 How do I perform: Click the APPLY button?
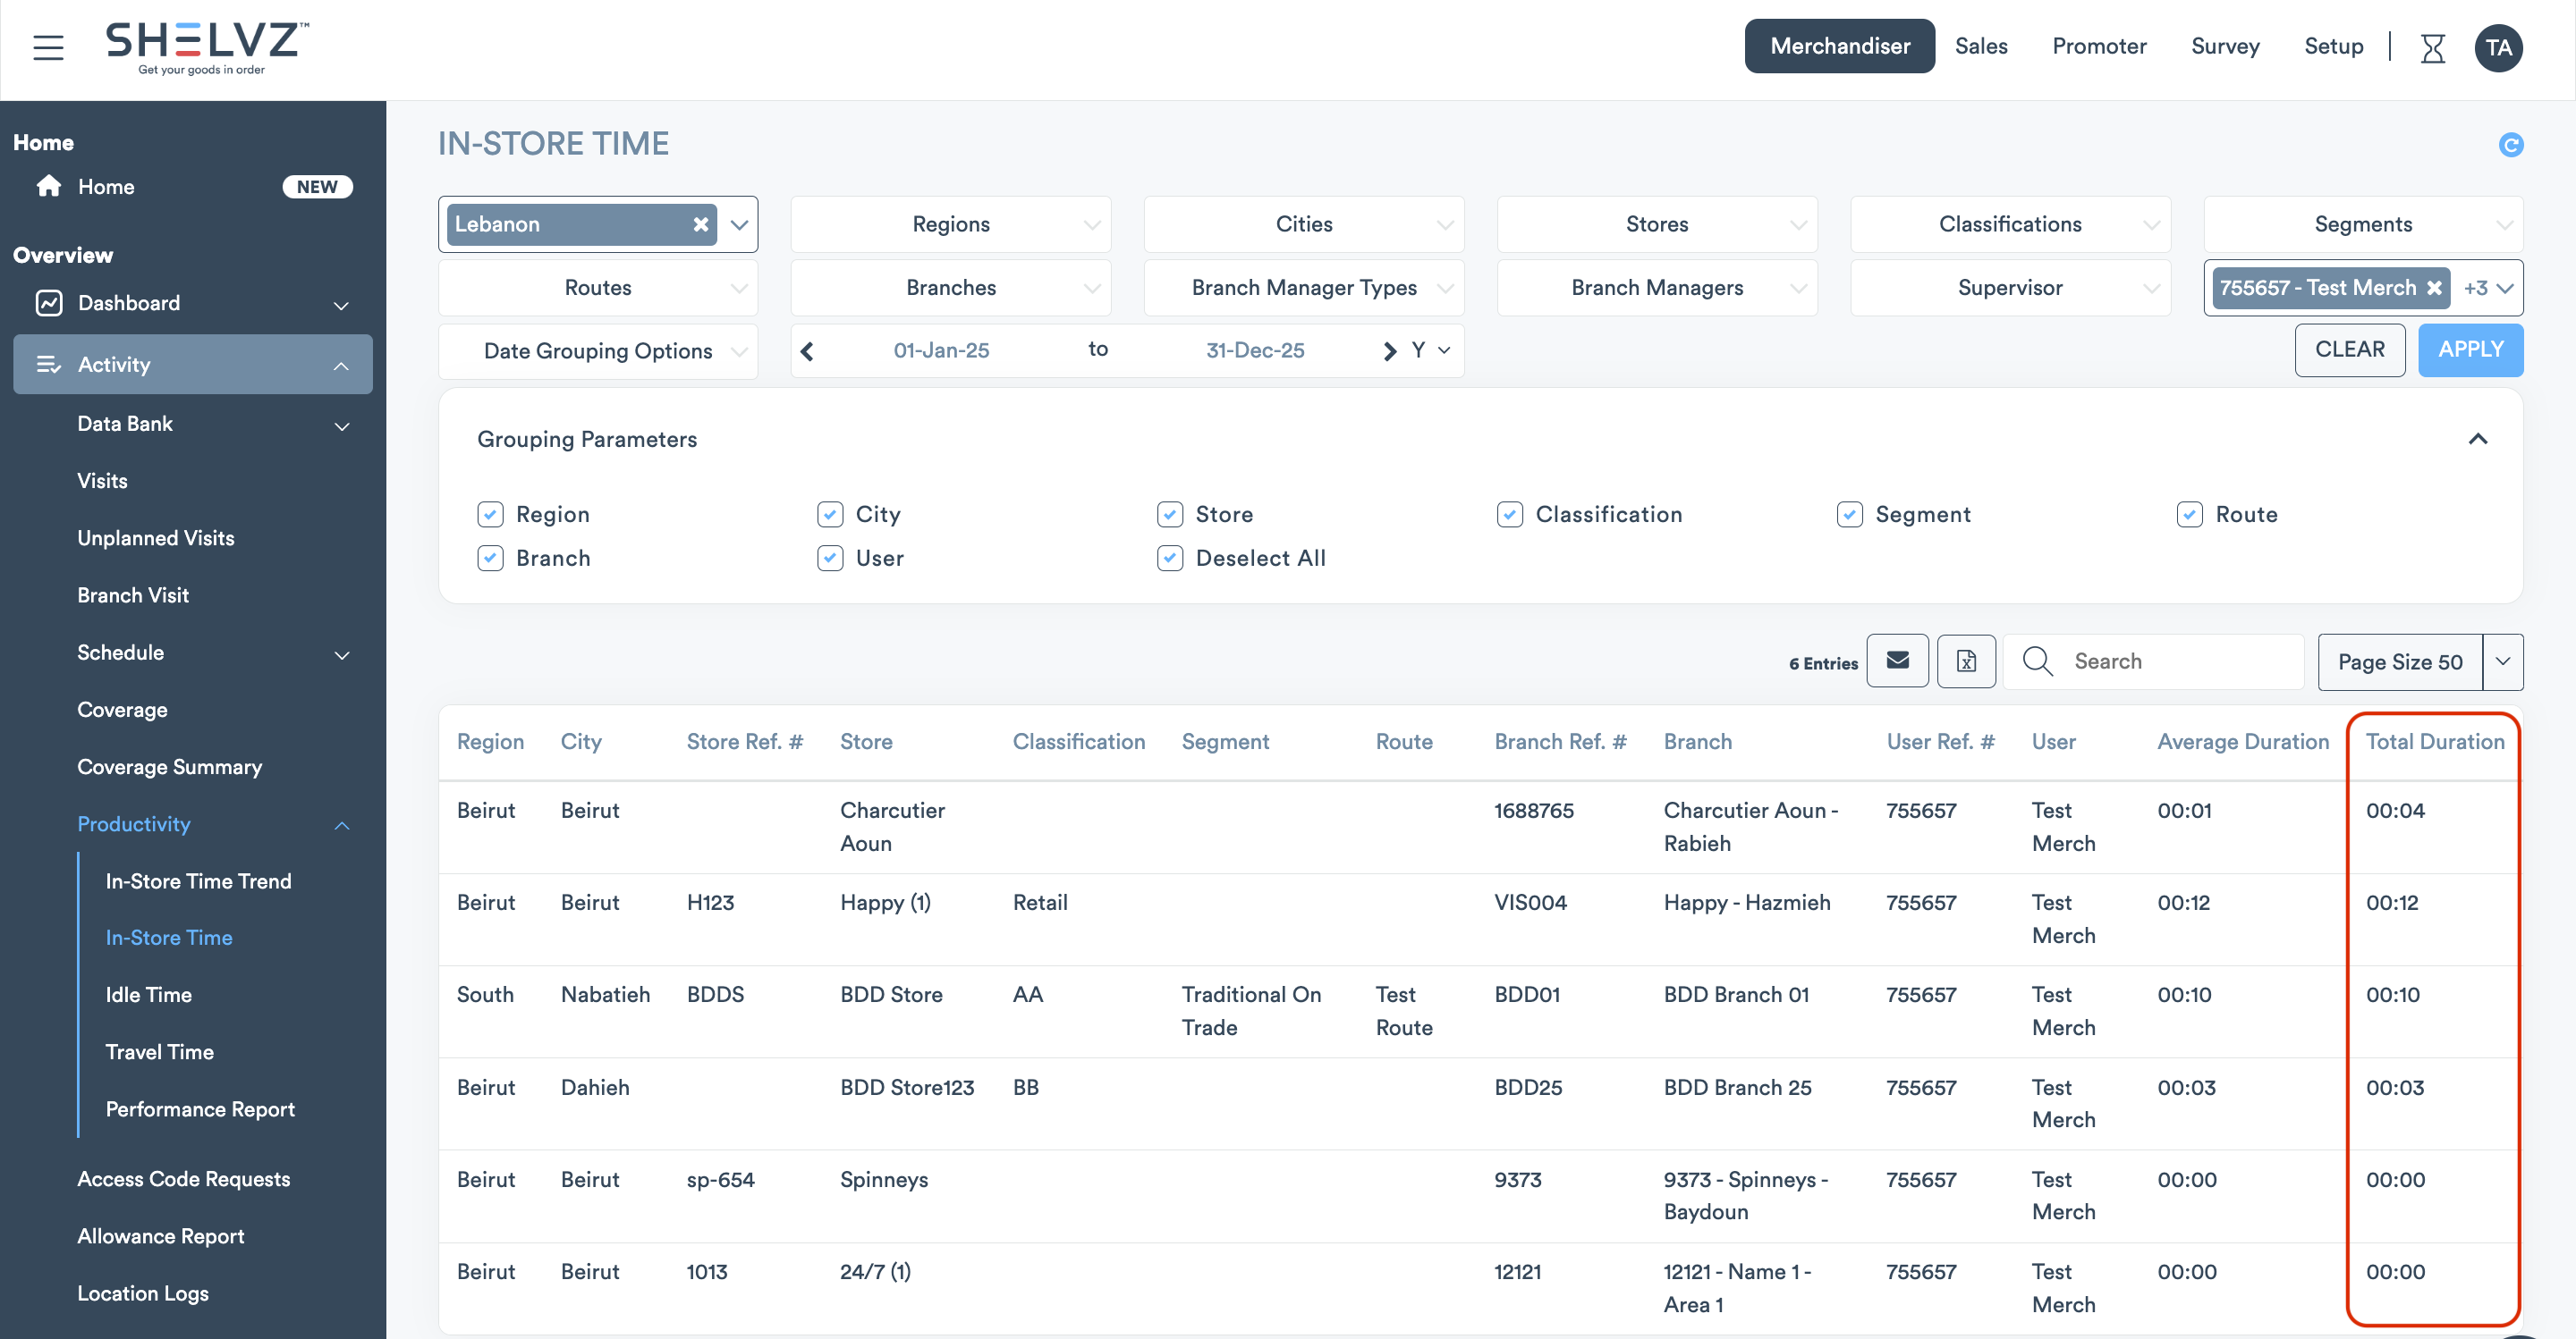pyautogui.click(x=2470, y=349)
